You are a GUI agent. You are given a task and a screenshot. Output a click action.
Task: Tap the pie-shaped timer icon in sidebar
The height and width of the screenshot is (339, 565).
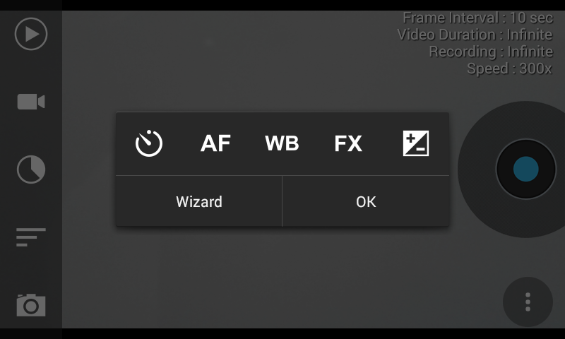point(31,169)
